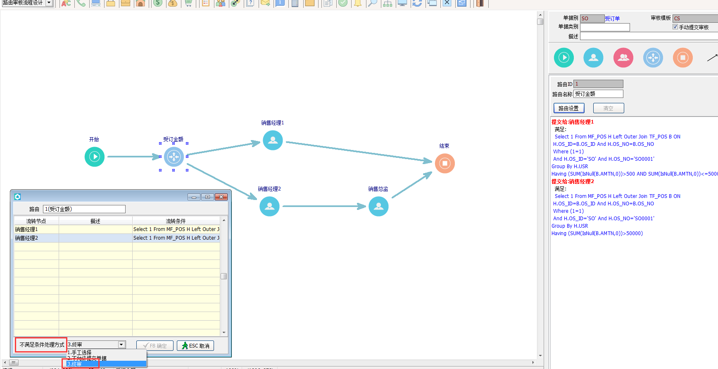
Task: Choose 1.手工选择 from the dropdown list
Action: pyautogui.click(x=81, y=352)
